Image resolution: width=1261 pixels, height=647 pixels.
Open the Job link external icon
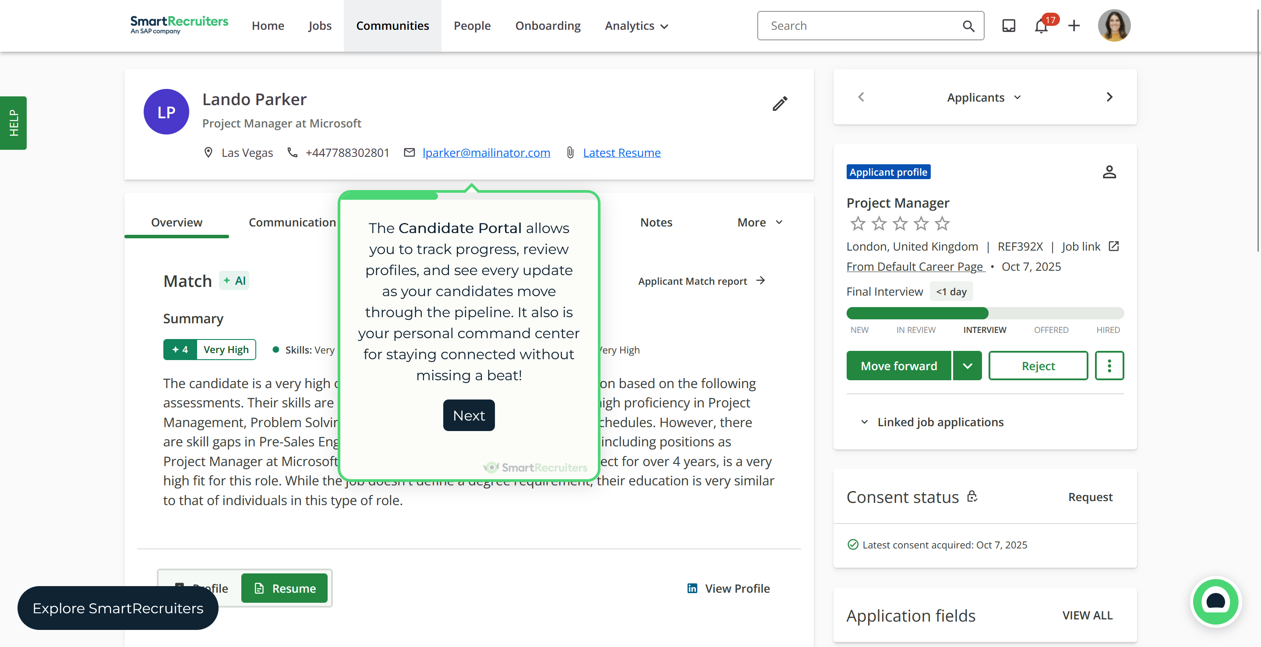pyautogui.click(x=1113, y=246)
